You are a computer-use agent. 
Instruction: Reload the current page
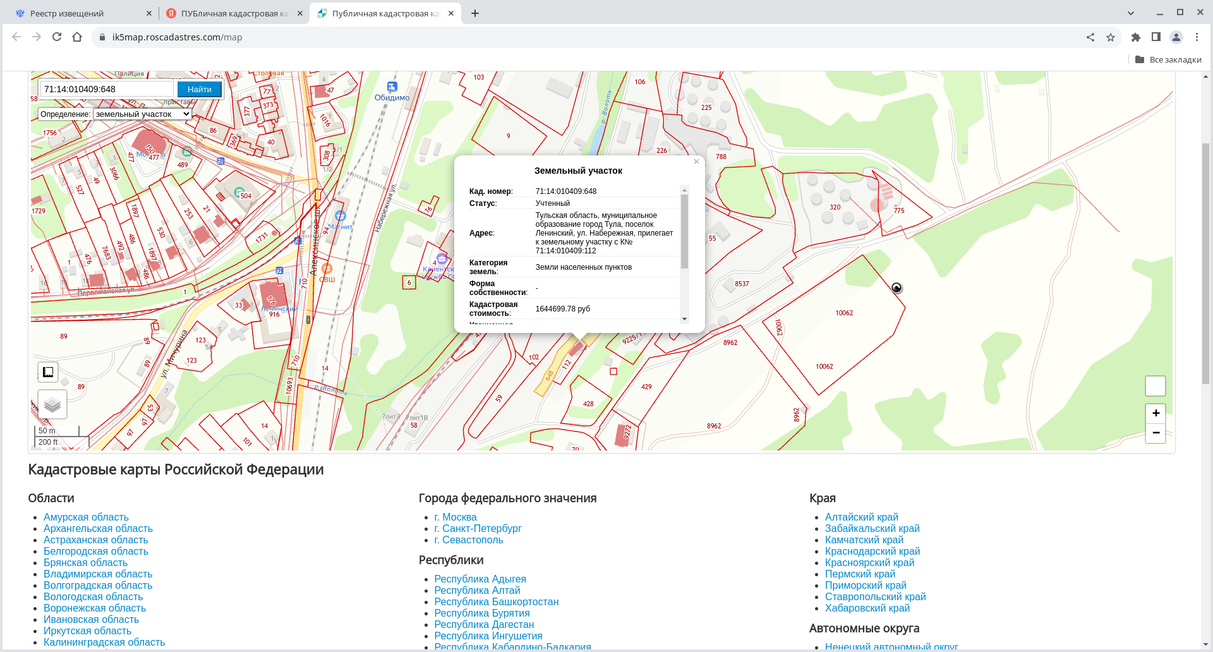tap(57, 37)
